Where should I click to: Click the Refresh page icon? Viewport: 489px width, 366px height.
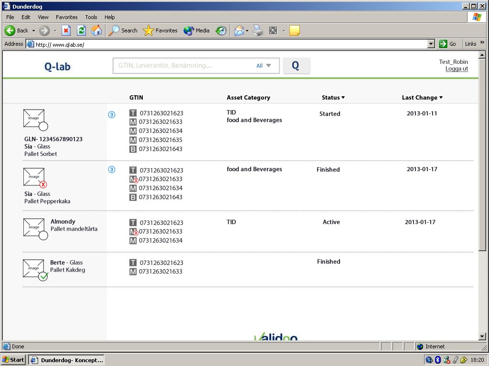tap(81, 30)
